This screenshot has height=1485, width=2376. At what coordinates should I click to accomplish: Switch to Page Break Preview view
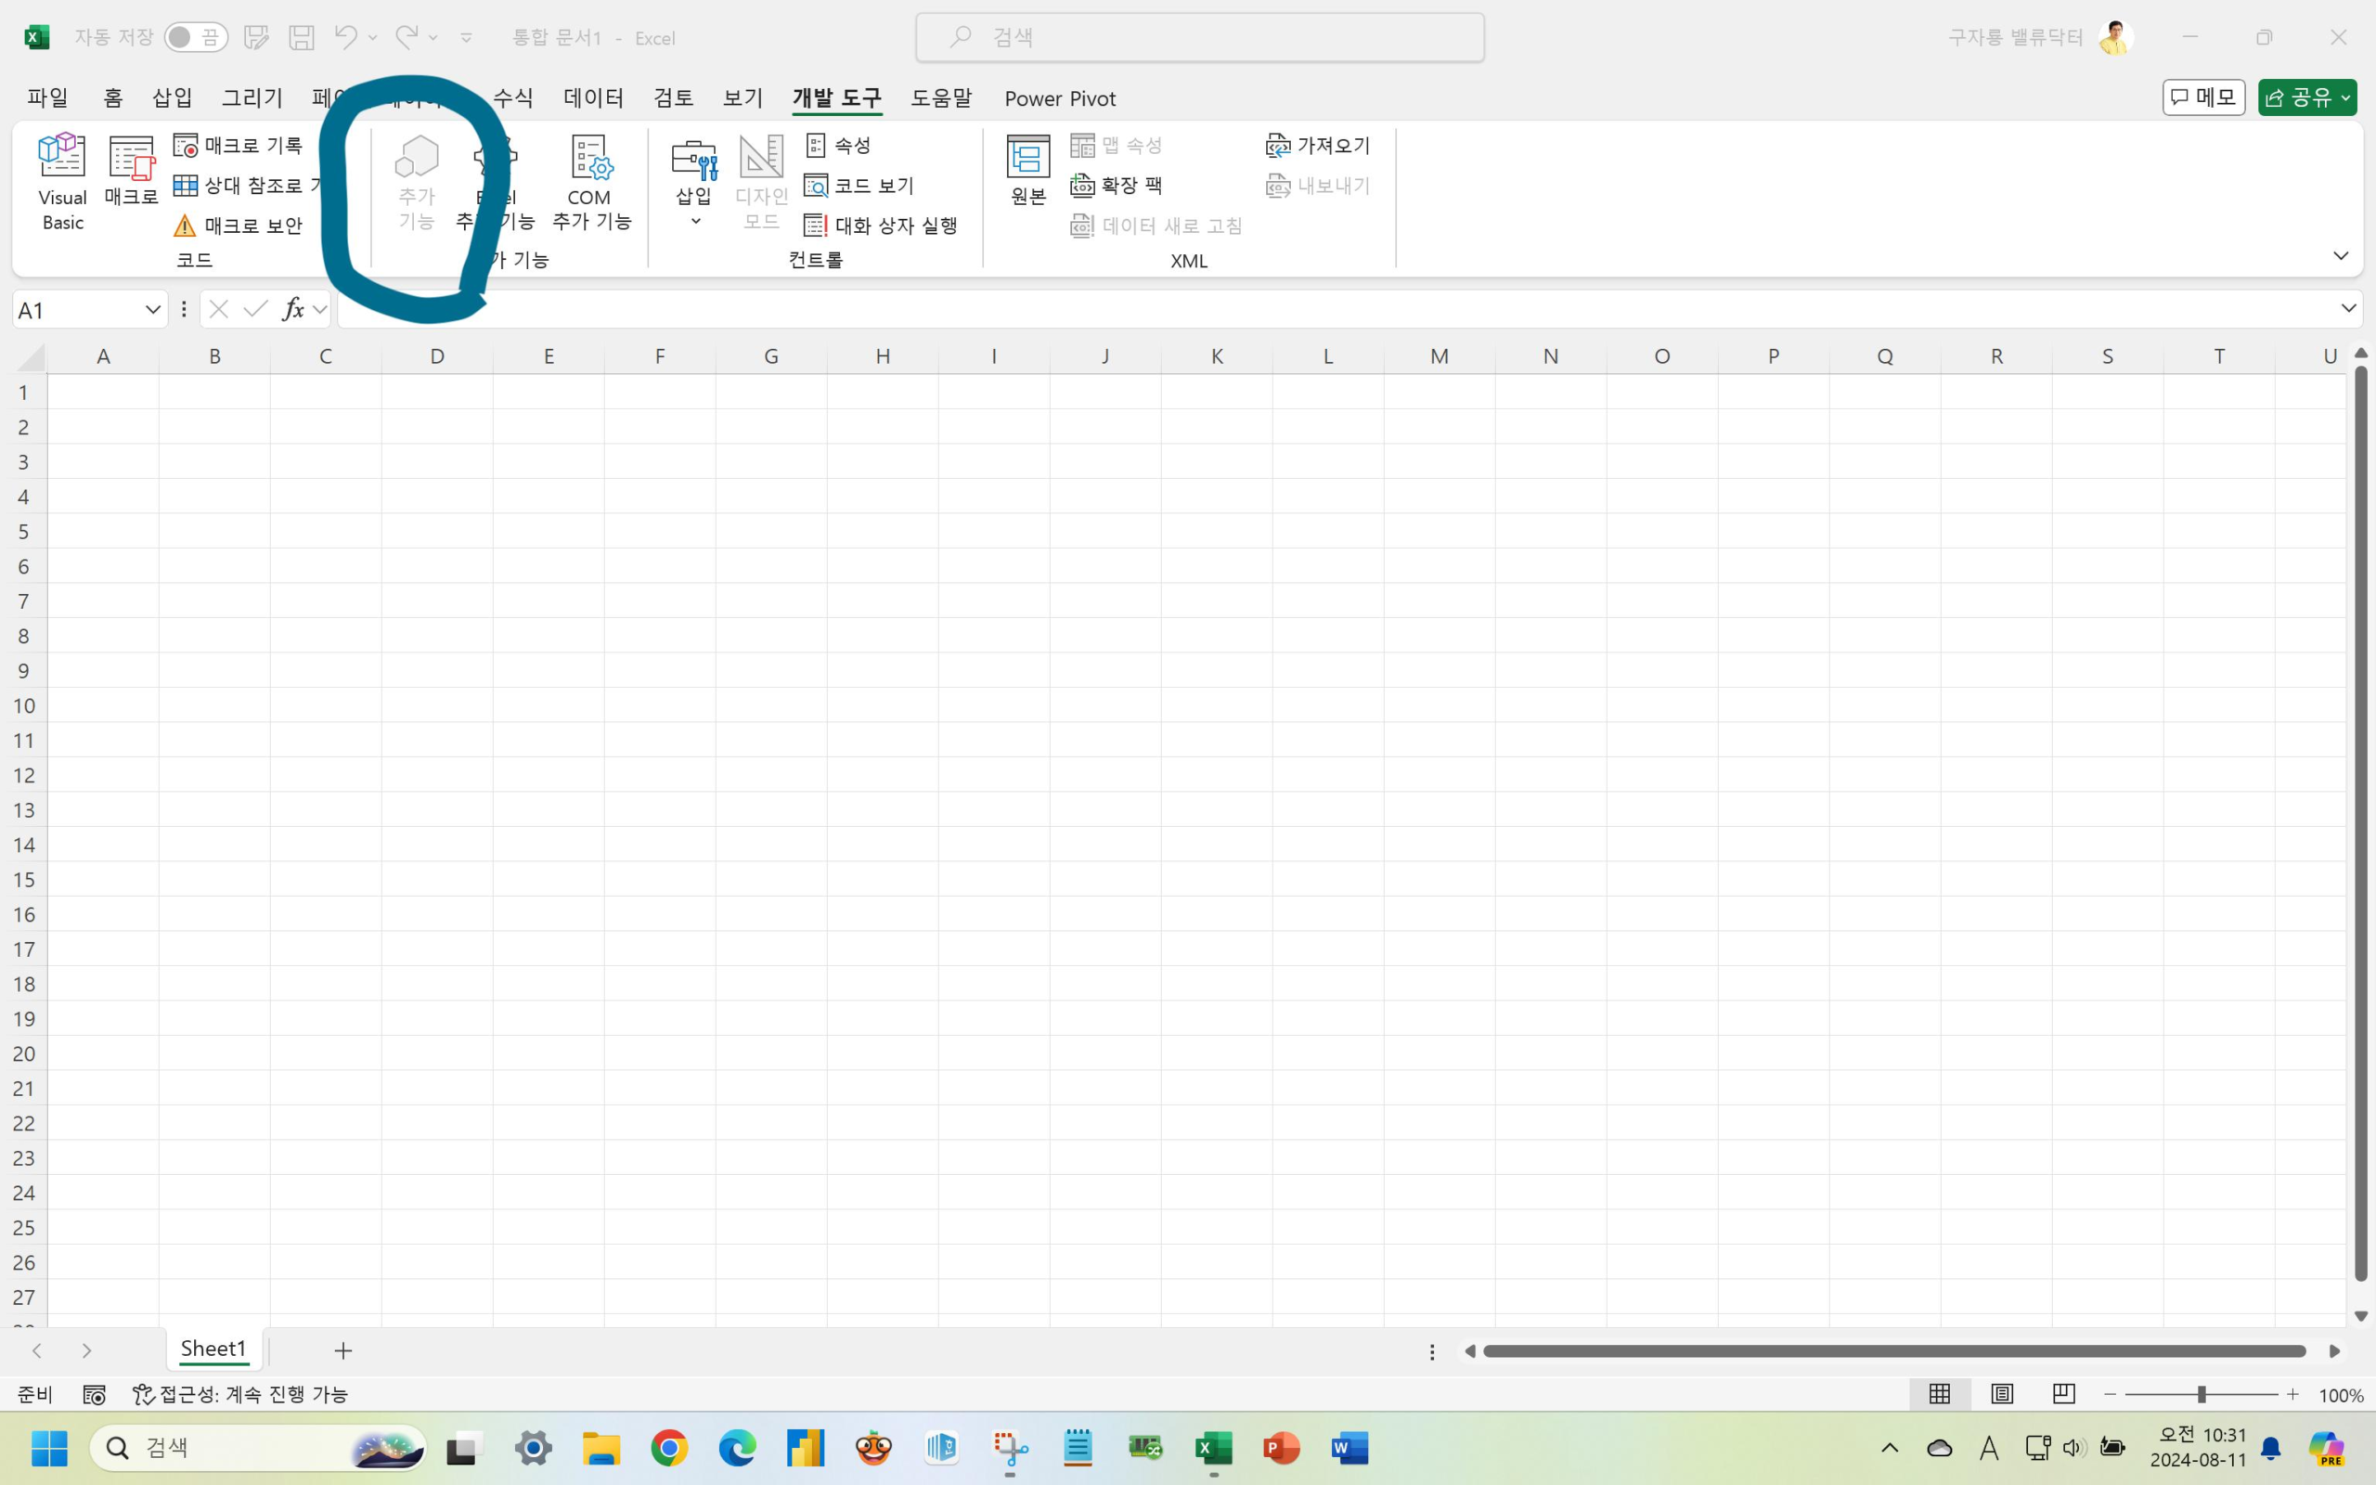click(2063, 1394)
